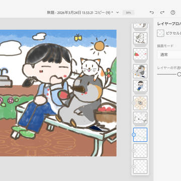Select the girl character layer thumbnail

140,86
